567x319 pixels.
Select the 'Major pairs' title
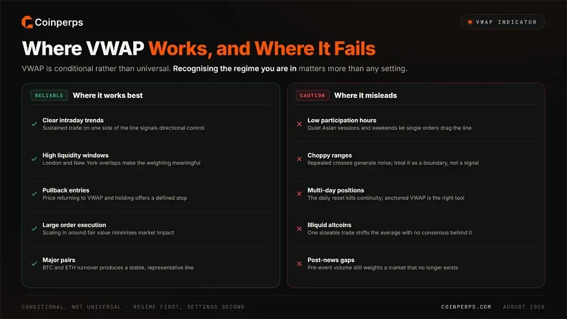tap(59, 260)
